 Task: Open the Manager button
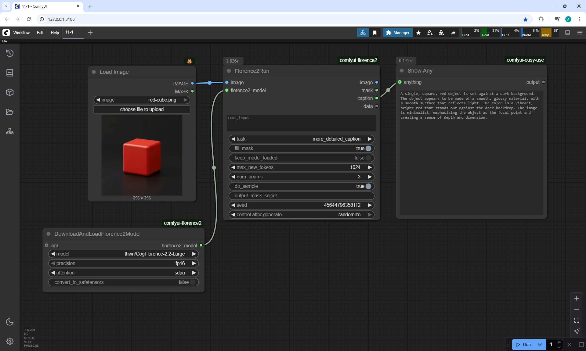click(x=398, y=33)
